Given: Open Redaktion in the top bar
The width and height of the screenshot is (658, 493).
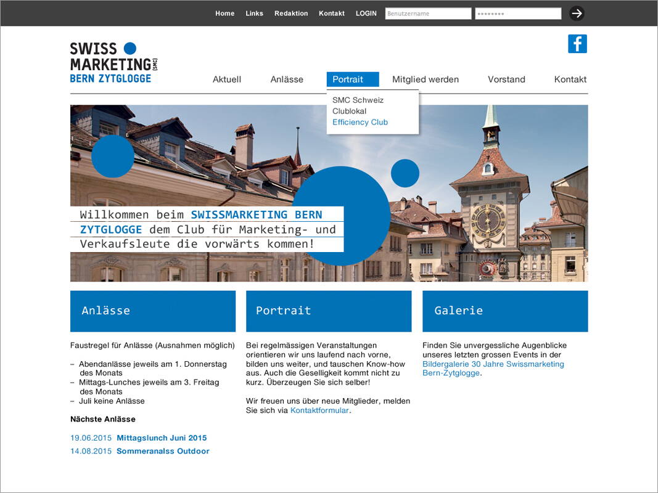Looking at the screenshot, I should click(x=291, y=14).
